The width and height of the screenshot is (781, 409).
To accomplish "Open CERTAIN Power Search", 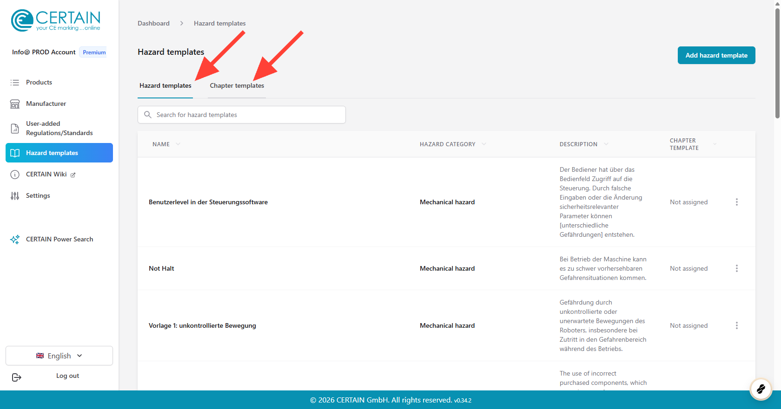I will (x=59, y=239).
